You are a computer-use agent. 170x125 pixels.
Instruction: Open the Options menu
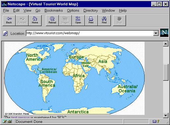coord(73,11)
